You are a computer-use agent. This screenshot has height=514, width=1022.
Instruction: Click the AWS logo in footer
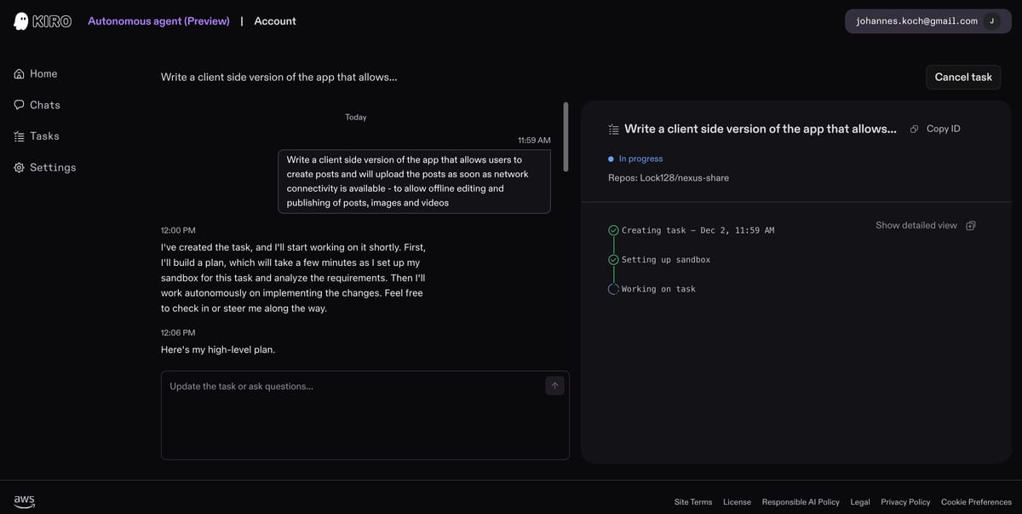coord(24,501)
